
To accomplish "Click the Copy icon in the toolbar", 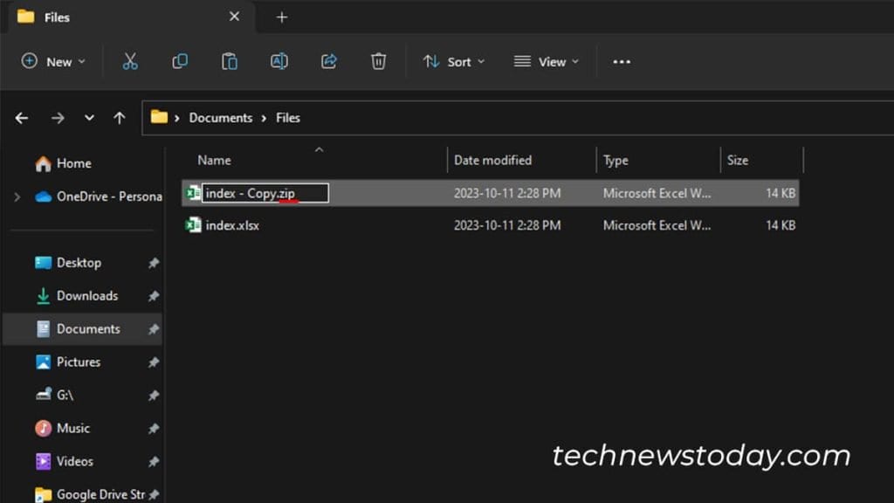I will click(x=180, y=61).
